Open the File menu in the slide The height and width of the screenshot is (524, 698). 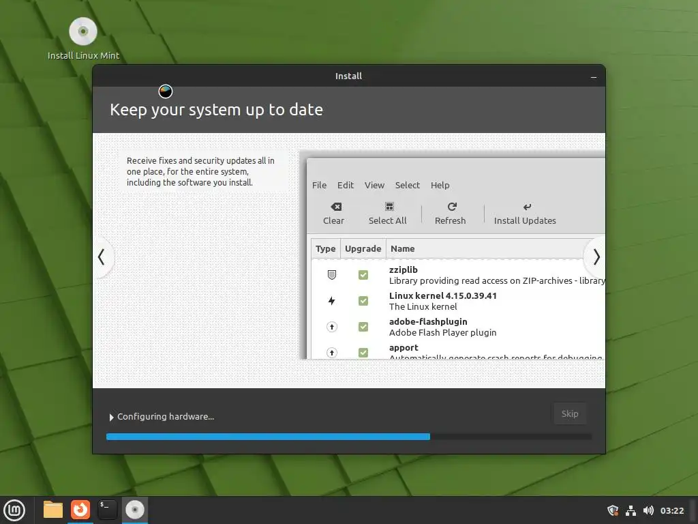319,185
